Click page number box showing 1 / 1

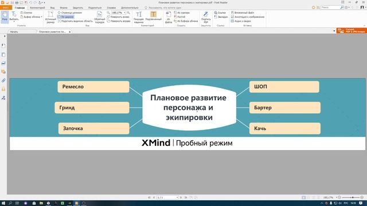[x=167, y=197]
